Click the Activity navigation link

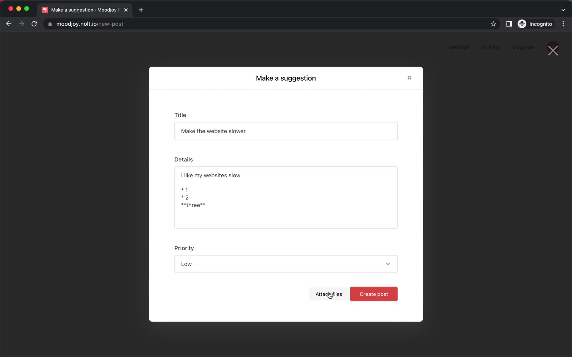coord(491,47)
